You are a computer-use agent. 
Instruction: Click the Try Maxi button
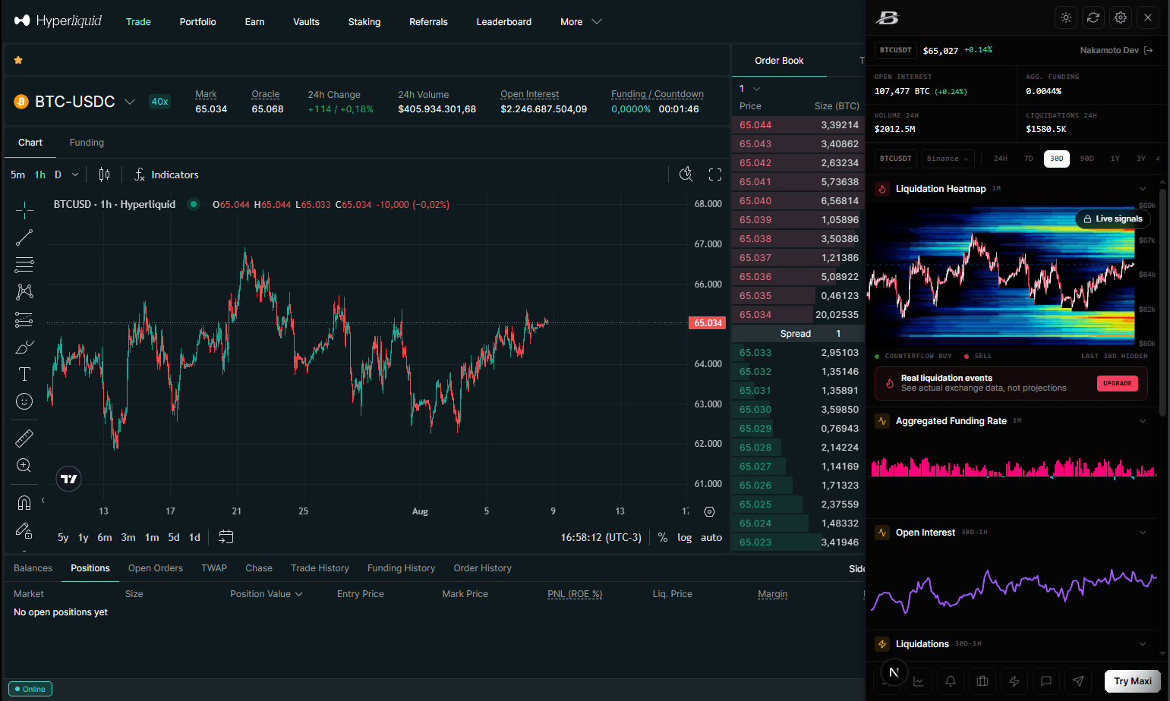pos(1133,681)
